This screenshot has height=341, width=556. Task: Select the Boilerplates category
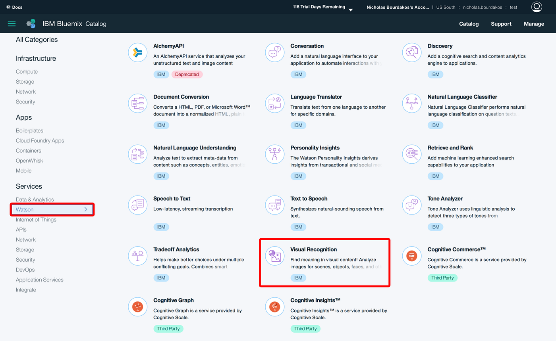(29, 130)
